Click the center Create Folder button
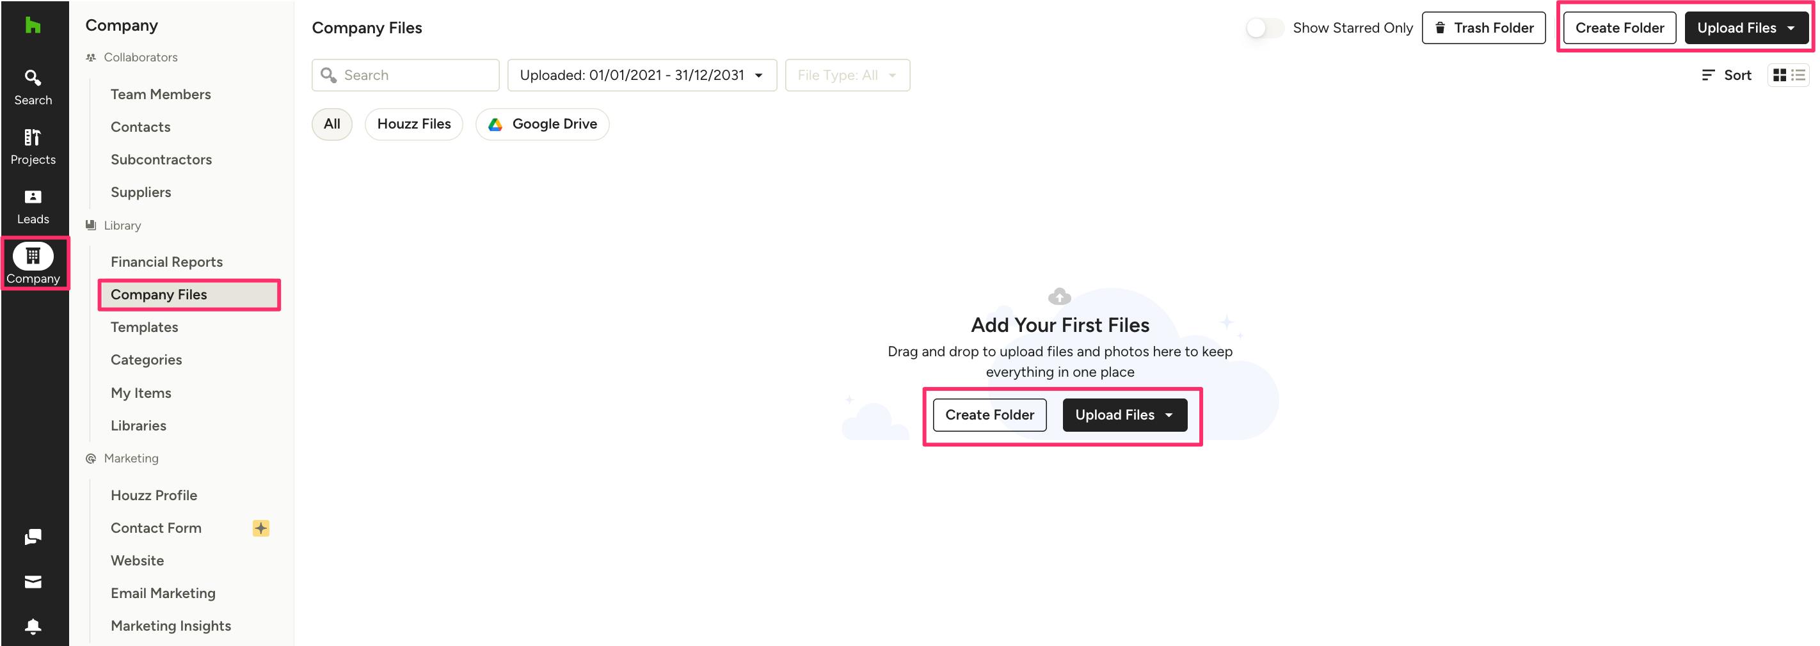Screen dimensions: 1820x646 [989, 415]
